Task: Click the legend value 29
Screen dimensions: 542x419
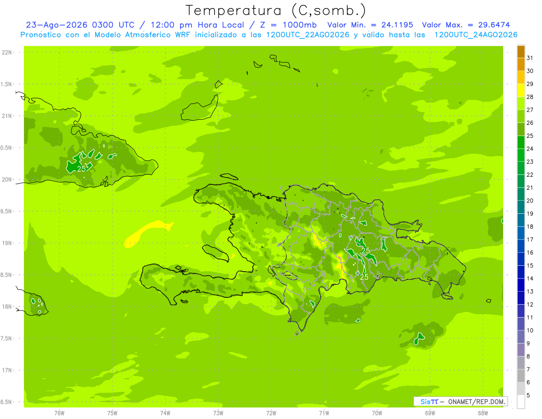Action: 530,84
